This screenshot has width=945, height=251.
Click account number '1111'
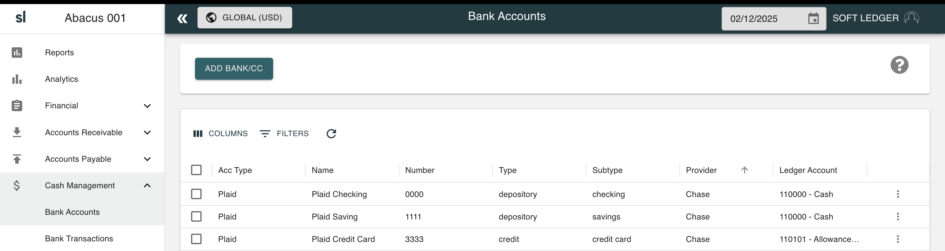pyautogui.click(x=413, y=217)
